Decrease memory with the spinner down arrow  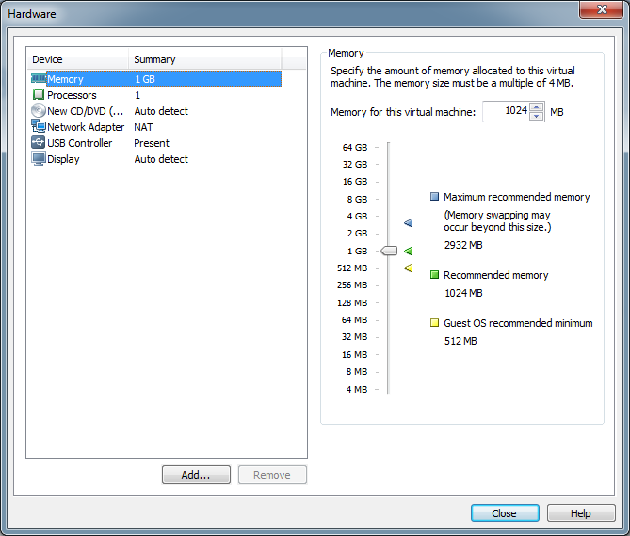pos(537,117)
